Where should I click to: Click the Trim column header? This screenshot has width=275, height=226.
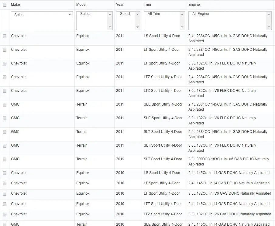click(147, 5)
